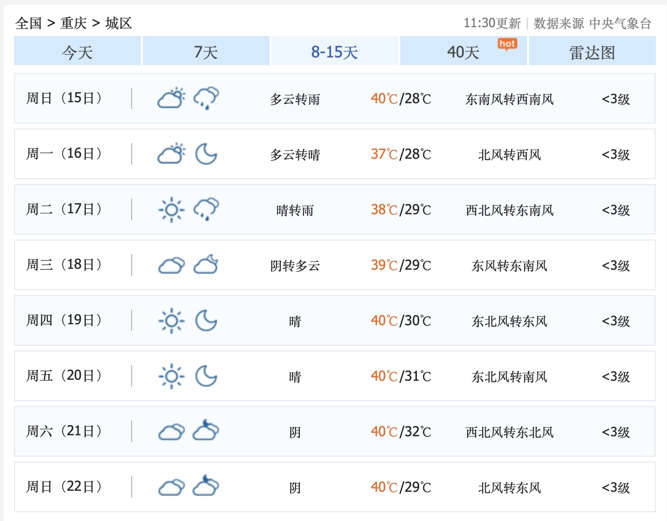The height and width of the screenshot is (521, 667).
Task: Open the 雷达图 tab
Action: click(x=592, y=52)
